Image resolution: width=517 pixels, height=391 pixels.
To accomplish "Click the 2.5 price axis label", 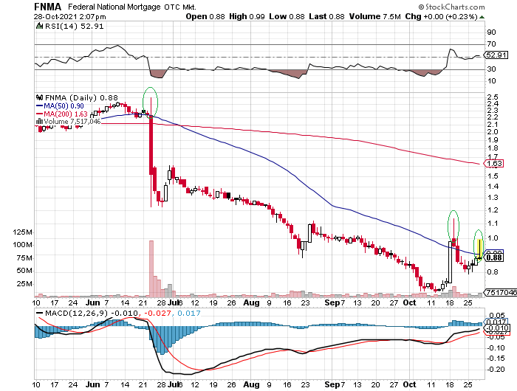I will 493,97.
